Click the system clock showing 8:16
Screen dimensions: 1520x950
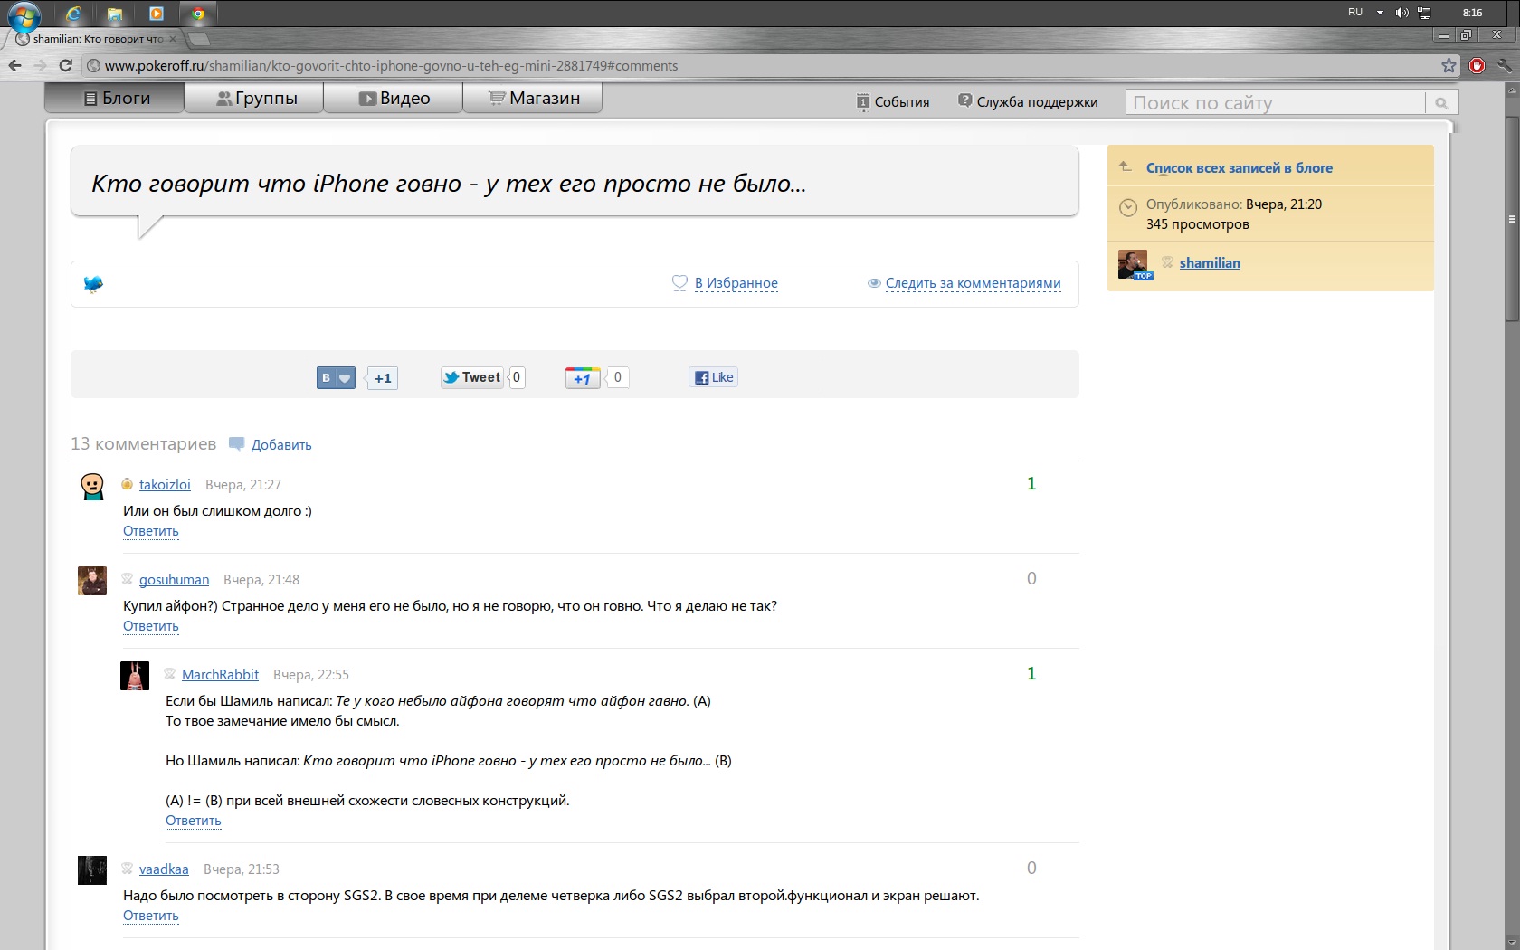(1473, 13)
